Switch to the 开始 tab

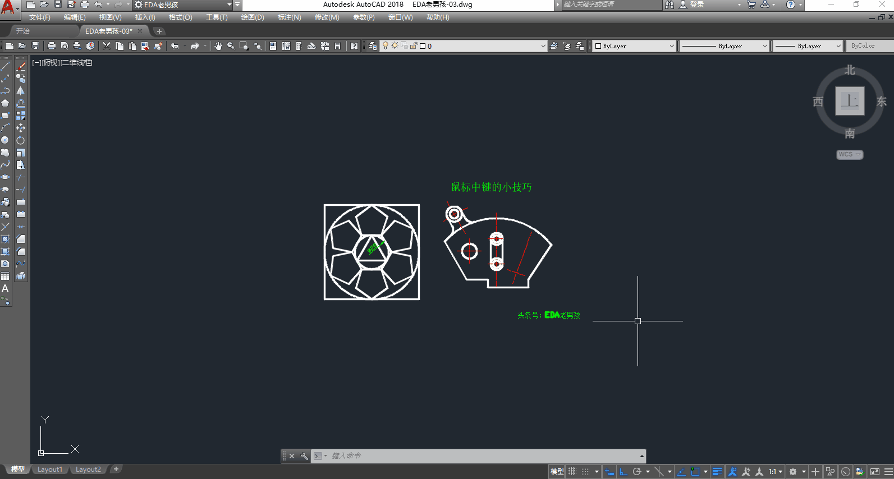click(23, 31)
